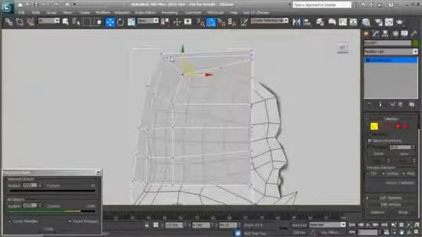
Task: Toggle Keyboard Shortcut Override icon
Action: (188, 22)
